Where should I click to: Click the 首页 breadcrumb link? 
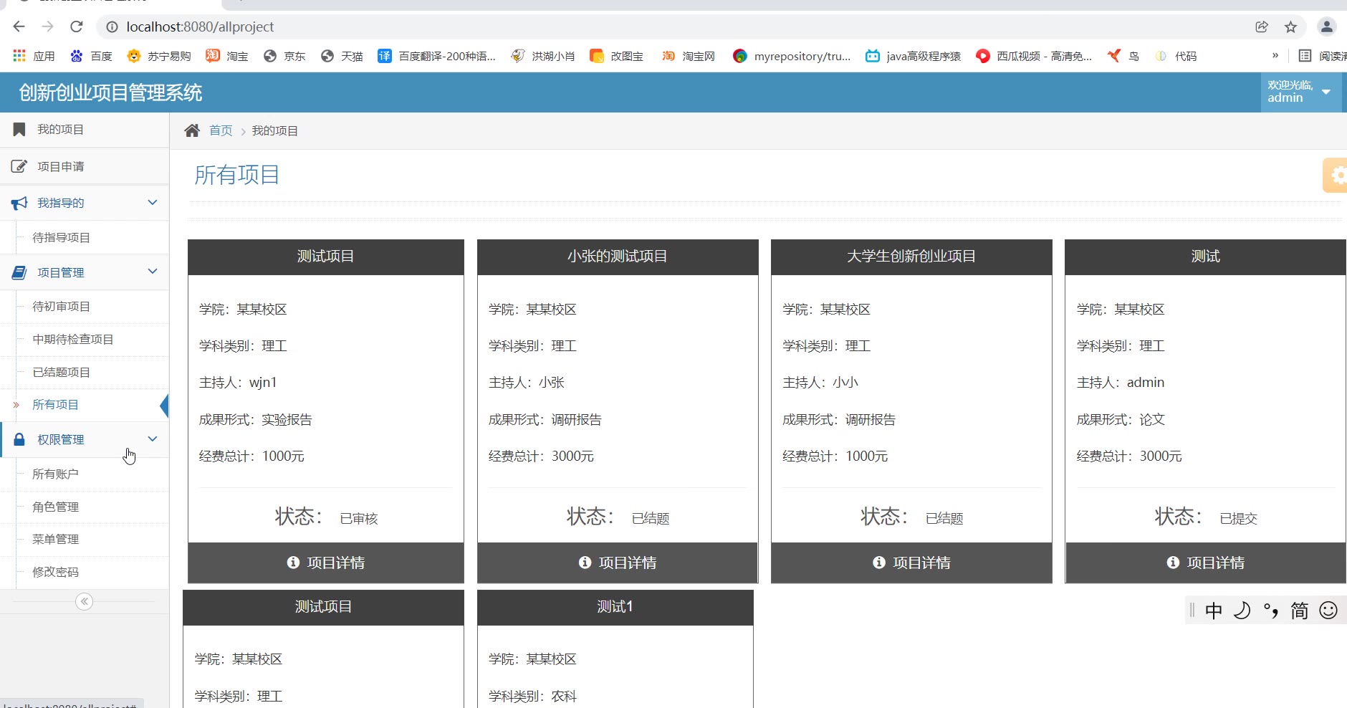(221, 130)
